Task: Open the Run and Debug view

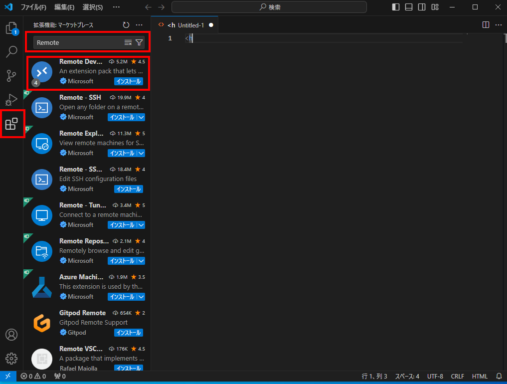Action: (x=11, y=100)
